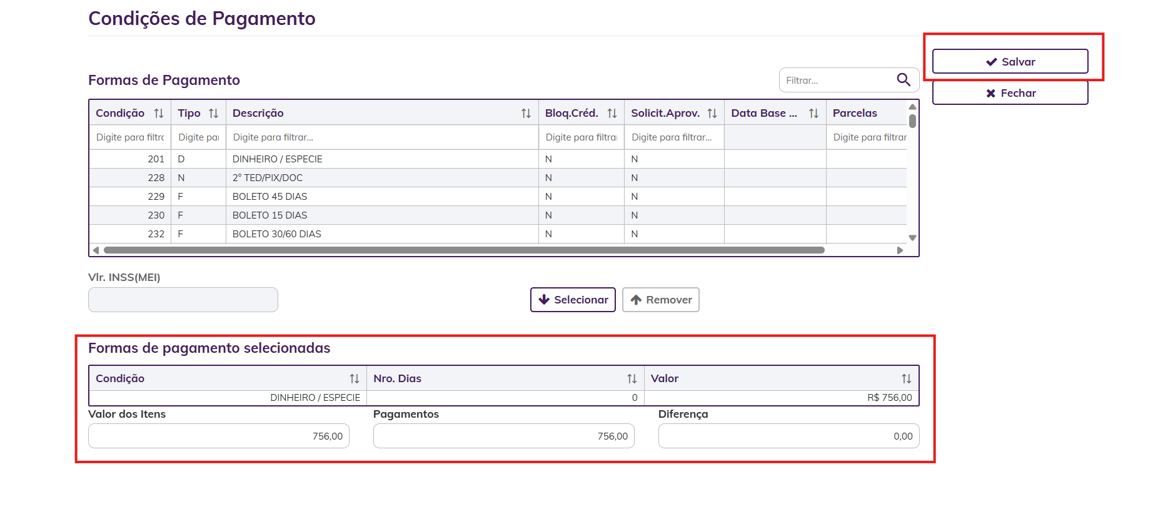Viewport: 1168px width, 527px height.
Task: Click the scroll down arrow of table
Action: 913,238
